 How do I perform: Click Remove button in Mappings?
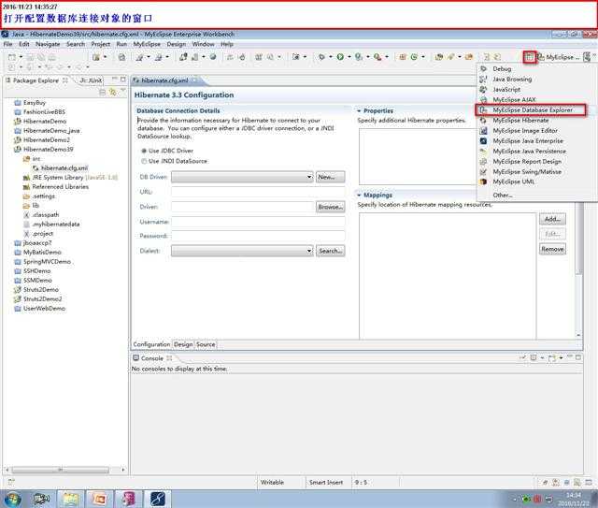click(x=552, y=249)
